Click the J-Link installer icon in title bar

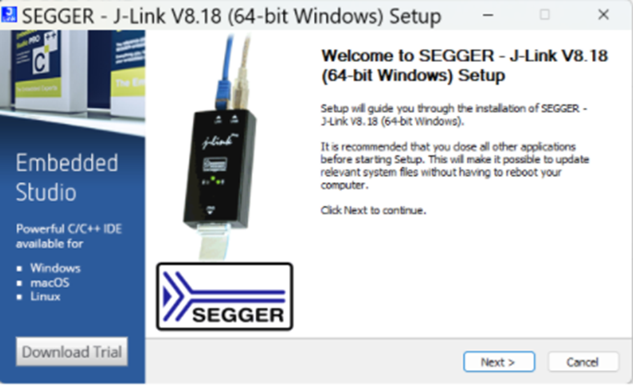coord(9,15)
